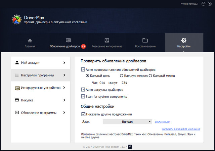Toggle Scan for system components checkbox
This screenshot has height=151, width=215.
(83, 97)
